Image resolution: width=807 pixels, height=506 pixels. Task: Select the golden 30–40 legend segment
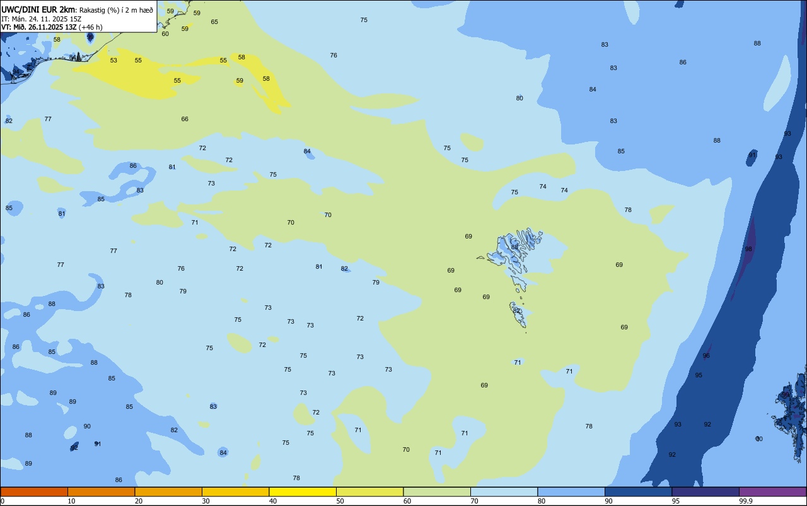(x=235, y=491)
